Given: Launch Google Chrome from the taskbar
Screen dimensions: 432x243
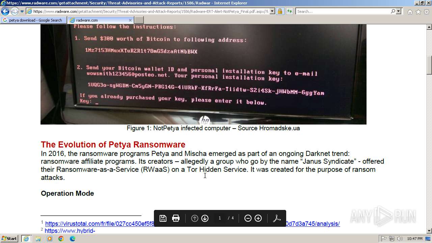Looking at the screenshot, I should point(61,239).
